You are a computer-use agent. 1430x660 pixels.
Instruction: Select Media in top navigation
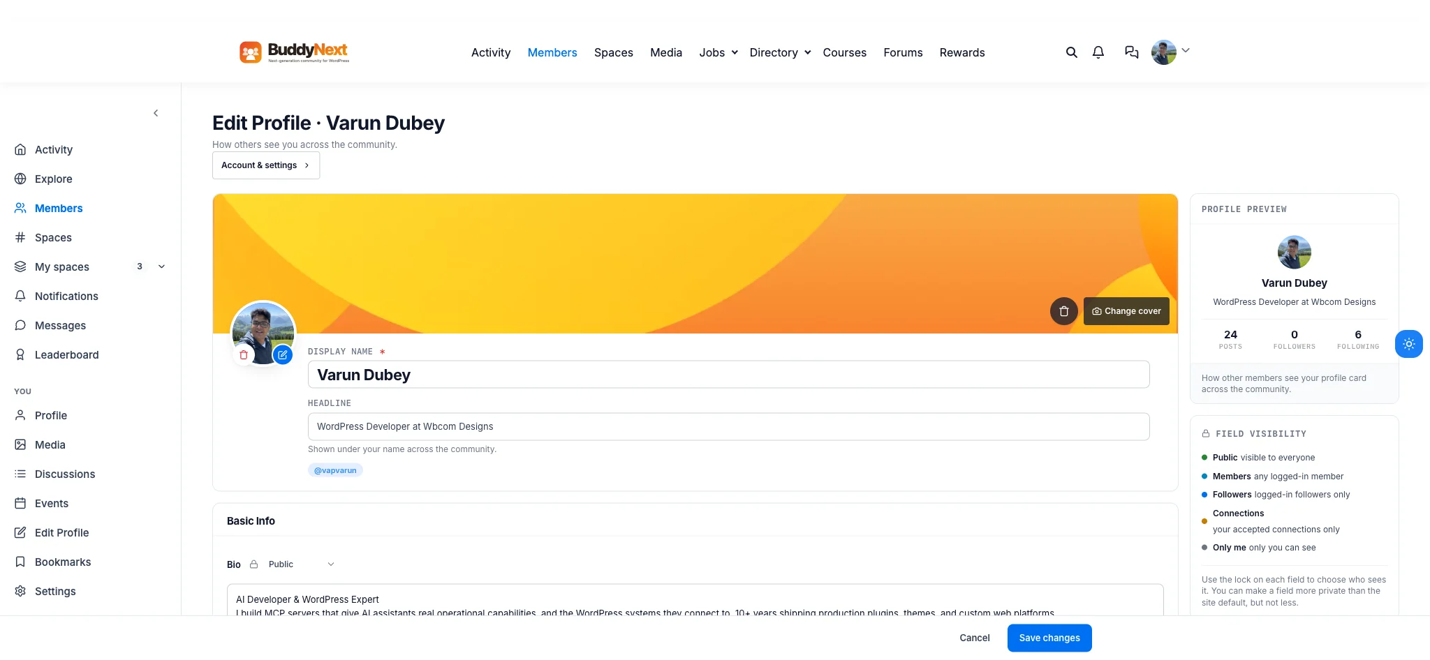666,52
